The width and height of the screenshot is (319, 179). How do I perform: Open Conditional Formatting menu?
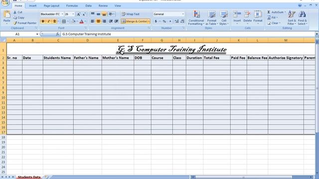coord(196,18)
